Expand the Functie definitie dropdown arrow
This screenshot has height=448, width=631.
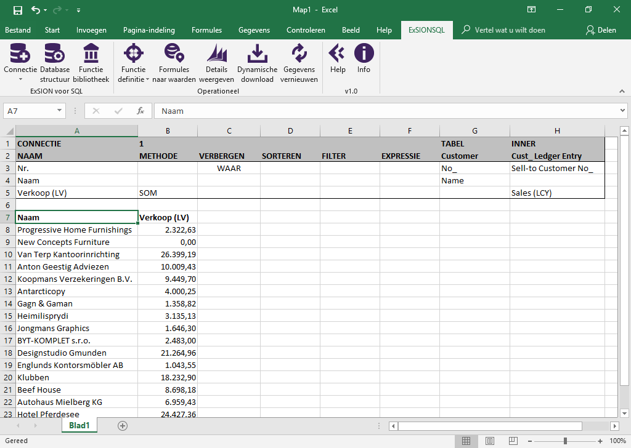(x=147, y=79)
